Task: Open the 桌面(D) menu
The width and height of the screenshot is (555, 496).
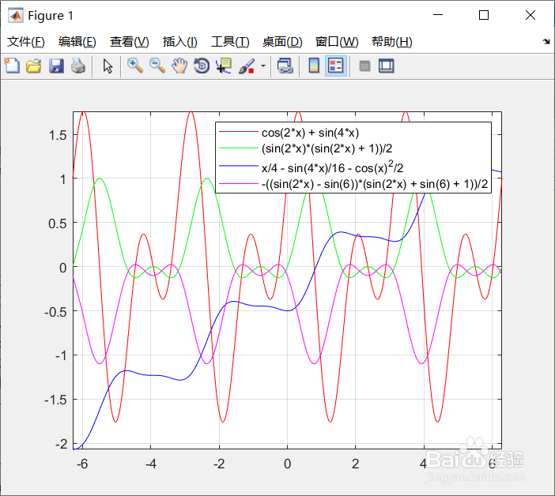Action: pos(282,42)
